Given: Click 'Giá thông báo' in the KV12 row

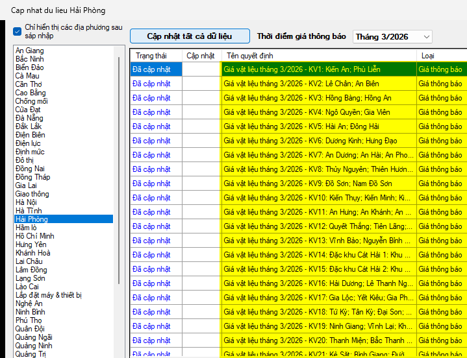Looking at the screenshot, I should pos(440,226).
